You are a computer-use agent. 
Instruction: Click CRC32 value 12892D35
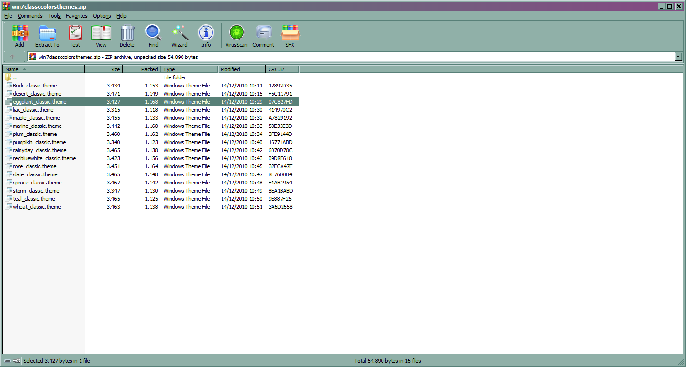click(x=280, y=86)
